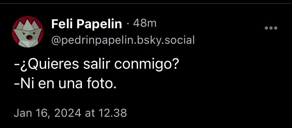Screen dimensions: 292x128
Task: Open the profile via display name Feli Papelin
Action: [x=87, y=24]
